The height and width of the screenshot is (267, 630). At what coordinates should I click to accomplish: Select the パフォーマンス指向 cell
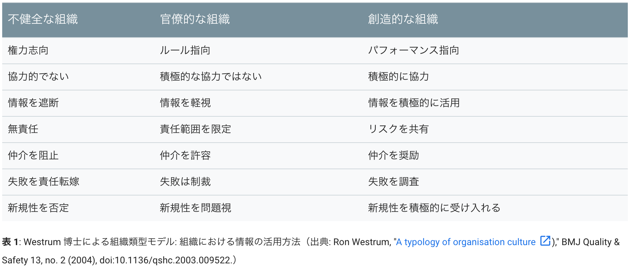[x=495, y=51]
